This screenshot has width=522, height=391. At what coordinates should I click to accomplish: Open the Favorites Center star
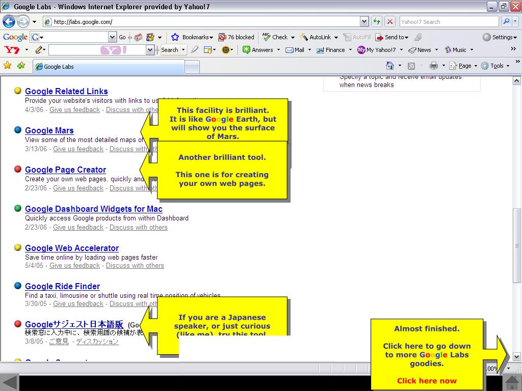tap(7, 66)
